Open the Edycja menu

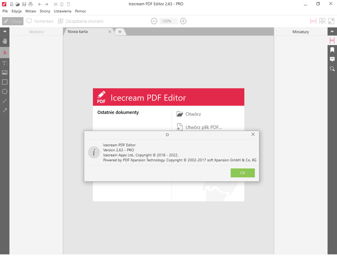point(17,11)
